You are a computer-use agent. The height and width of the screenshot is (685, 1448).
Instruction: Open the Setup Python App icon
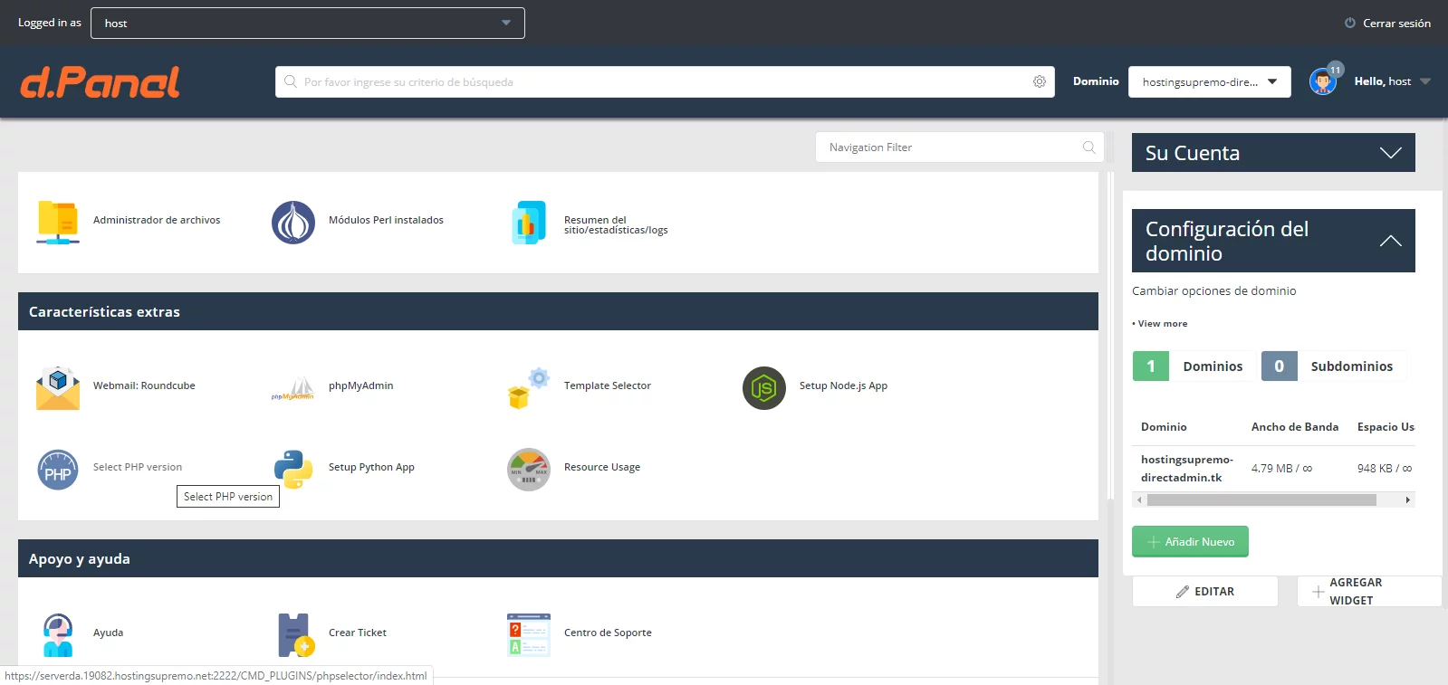293,470
